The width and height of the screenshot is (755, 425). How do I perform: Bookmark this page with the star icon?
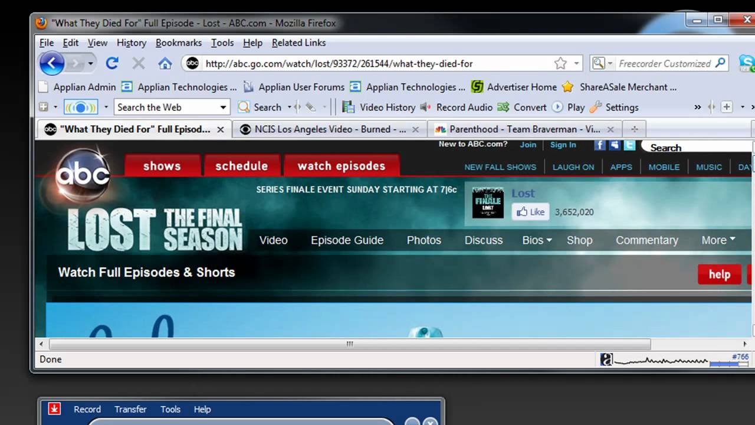click(x=560, y=63)
